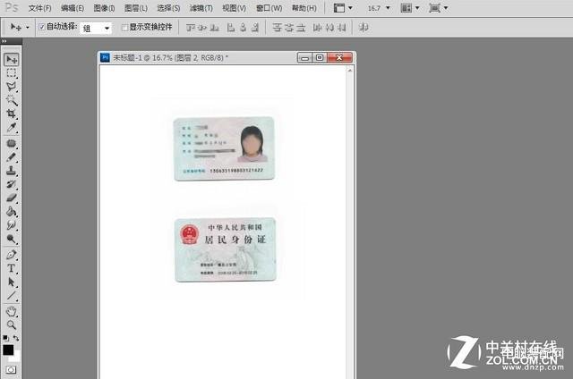The width and height of the screenshot is (573, 379).
Task: Open the 窗口(W) menu
Action: pos(269,8)
